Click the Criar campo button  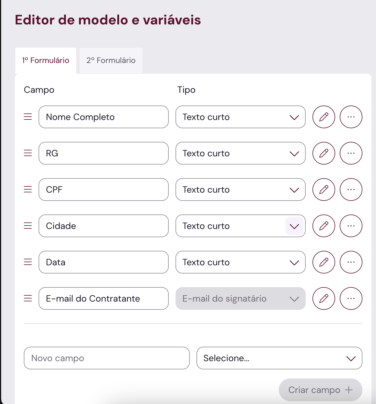320,390
